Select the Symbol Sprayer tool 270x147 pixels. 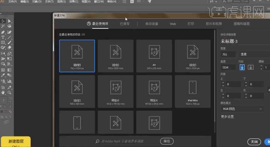coord(3,81)
